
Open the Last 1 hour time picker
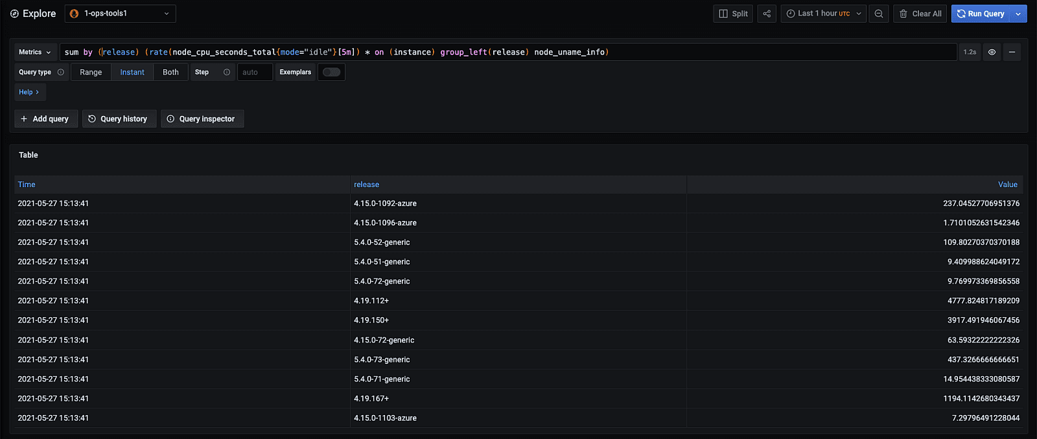click(823, 14)
